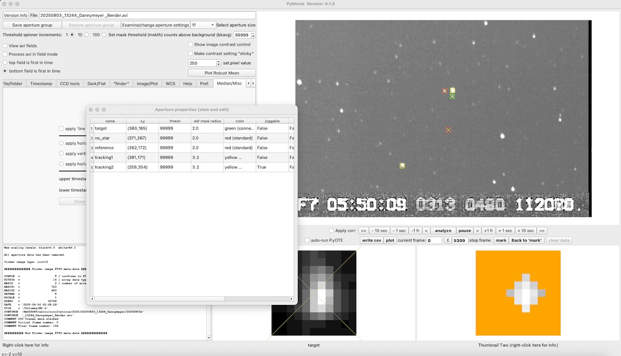Open the Timestamp tab
This screenshot has height=356, width=621.
(41, 83)
